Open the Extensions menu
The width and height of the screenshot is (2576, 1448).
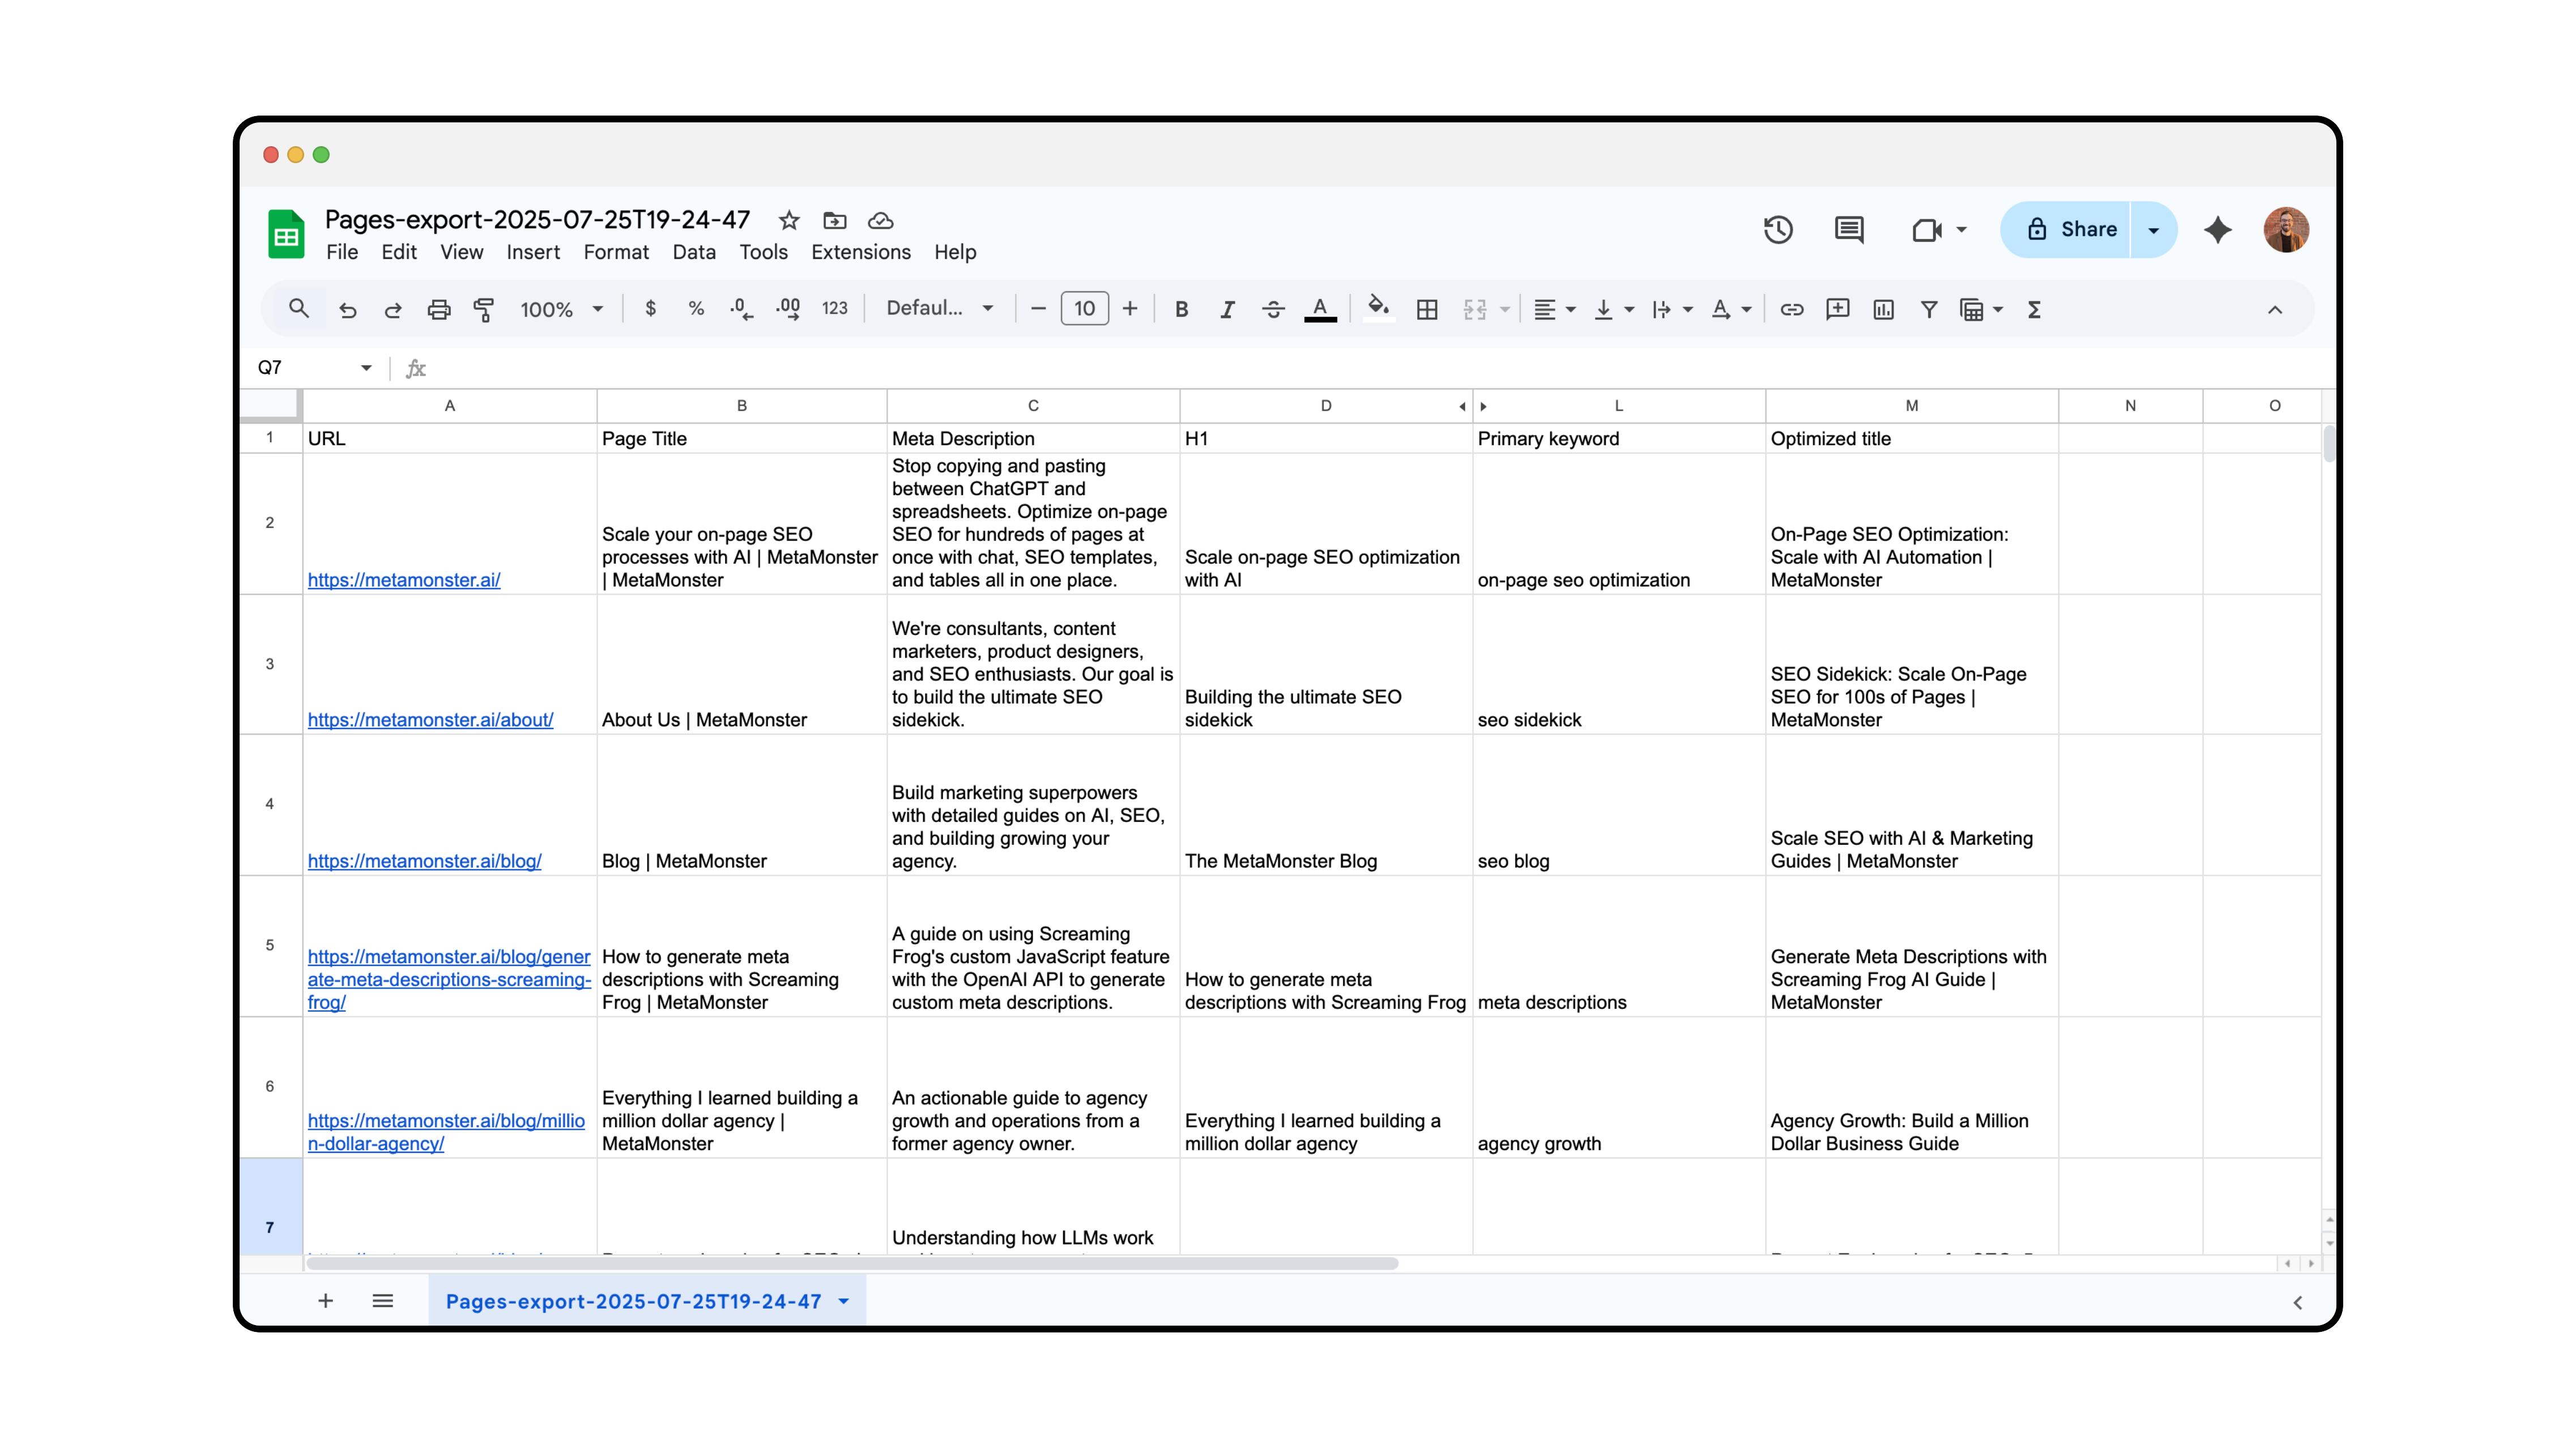click(x=860, y=252)
